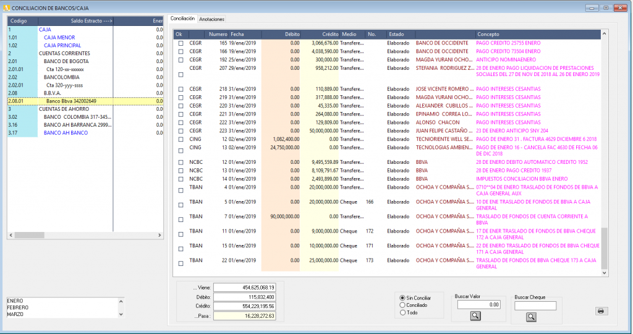Image resolution: width=633 pixels, height=334 pixels.
Task: Tick the checkbox for CING number 12
Action: click(x=181, y=139)
